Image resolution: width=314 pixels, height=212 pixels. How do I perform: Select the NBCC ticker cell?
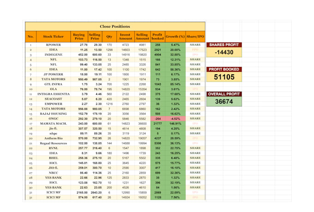pos(53,173)
